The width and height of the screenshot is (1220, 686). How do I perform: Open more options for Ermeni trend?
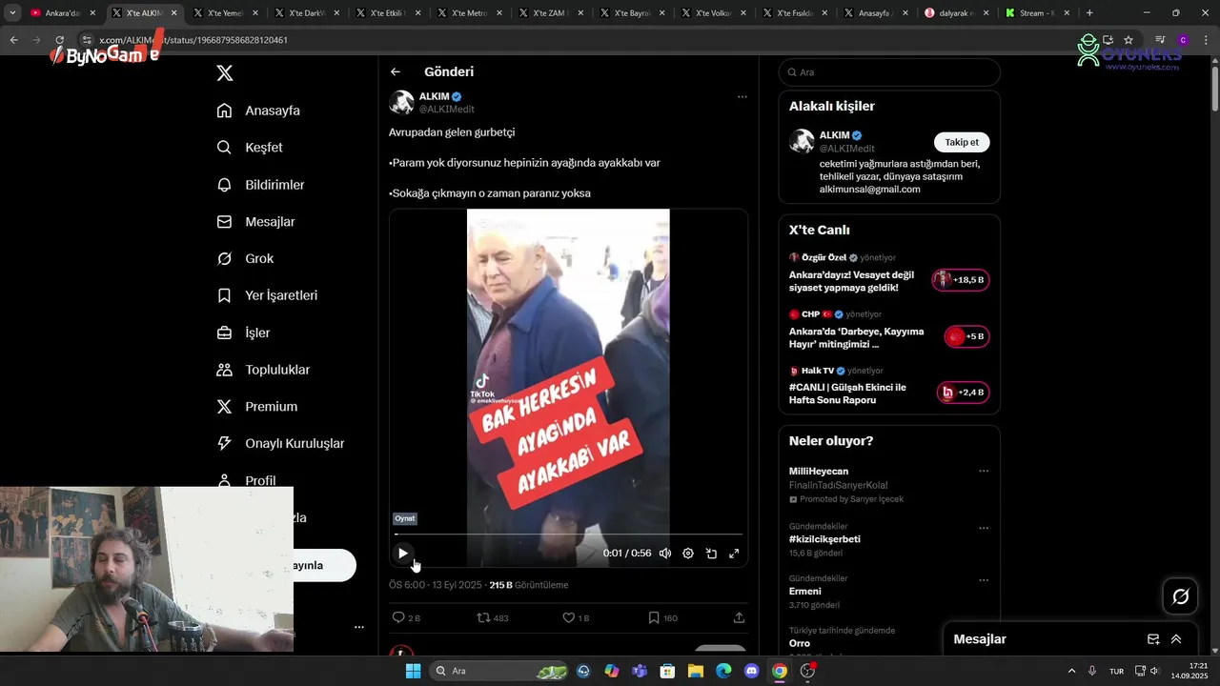[x=984, y=579]
